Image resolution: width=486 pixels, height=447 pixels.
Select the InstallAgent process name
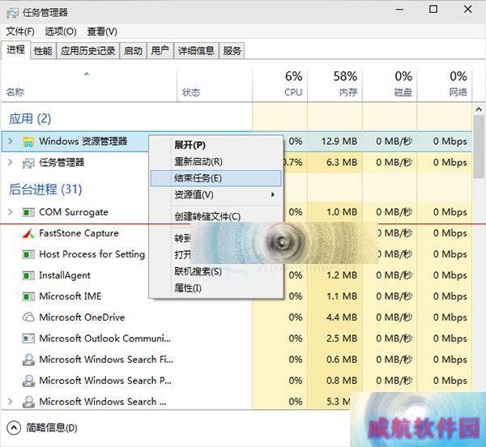(x=65, y=275)
